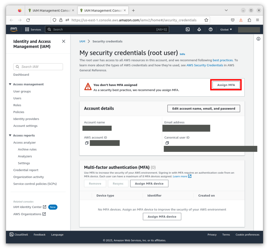Open the Global region dropdown
Viewport: 269px width, 250px height.
pos(226,29)
